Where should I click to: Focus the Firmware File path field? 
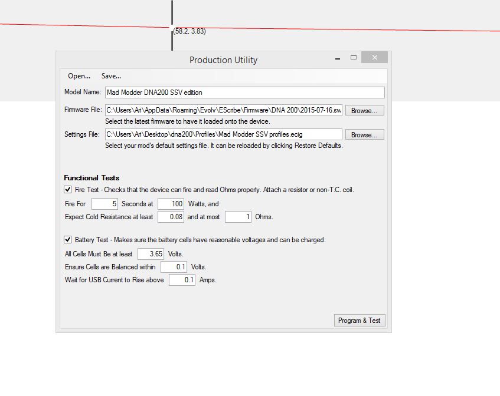[224, 110]
